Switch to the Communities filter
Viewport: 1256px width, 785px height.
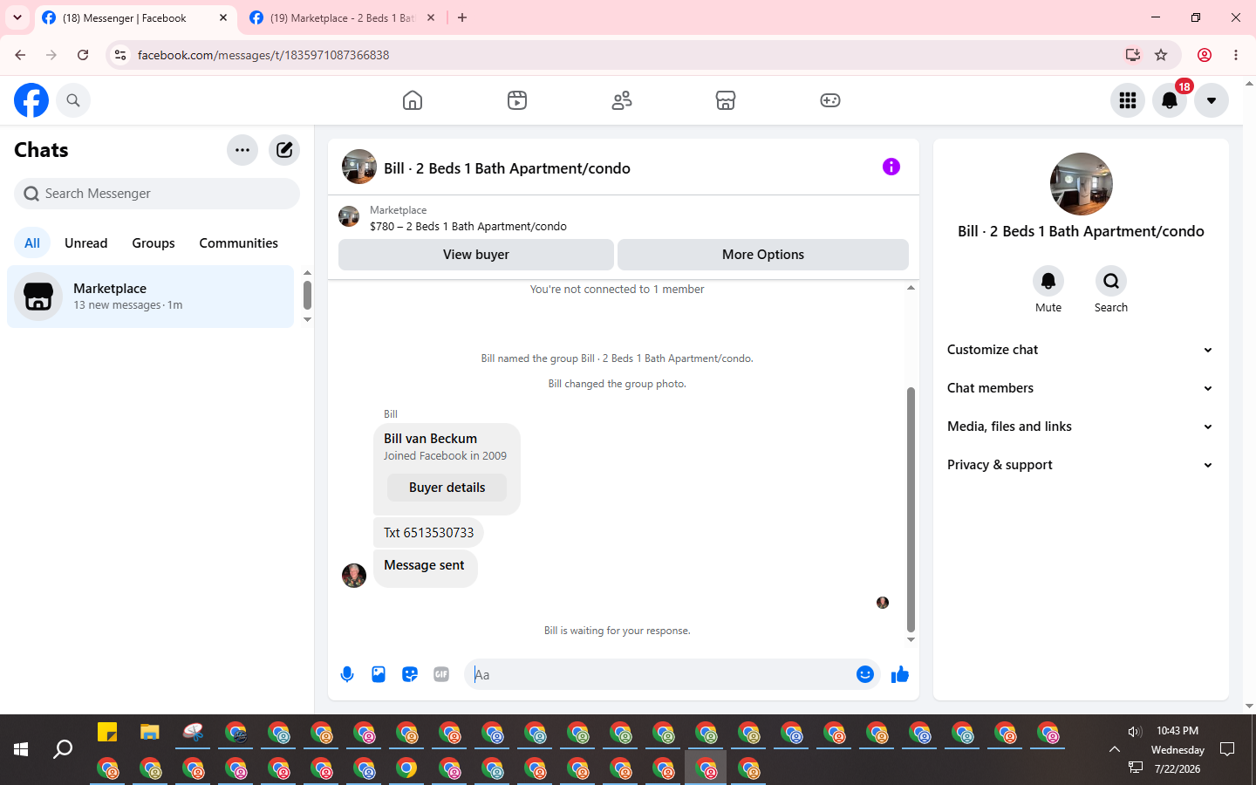point(238,243)
